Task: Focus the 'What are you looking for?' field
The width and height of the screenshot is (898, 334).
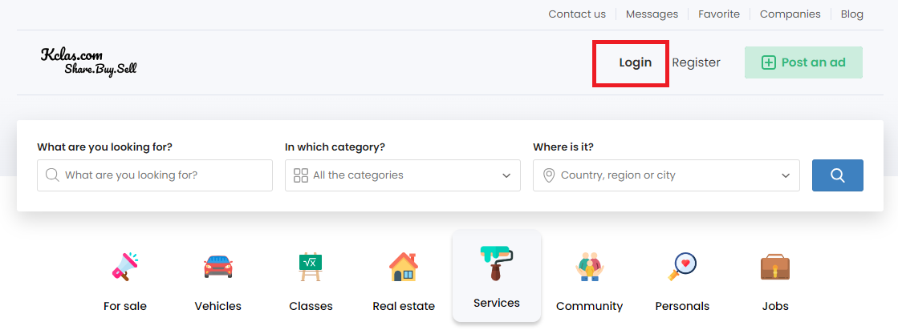Action: [155, 175]
